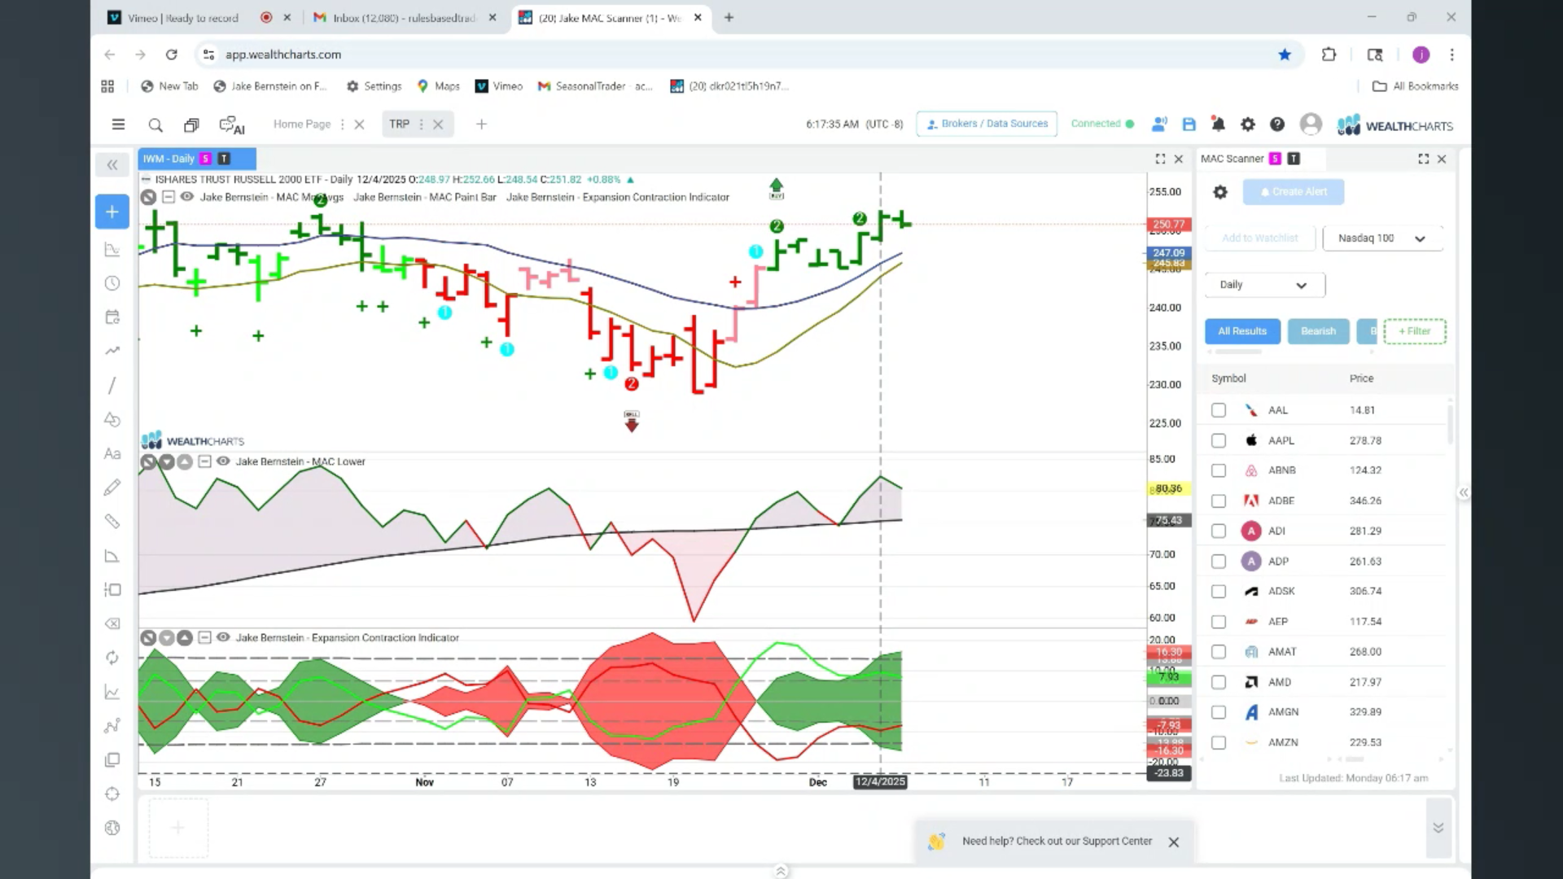The height and width of the screenshot is (879, 1563).
Task: Click the Bearish filter button
Action: pyautogui.click(x=1318, y=331)
